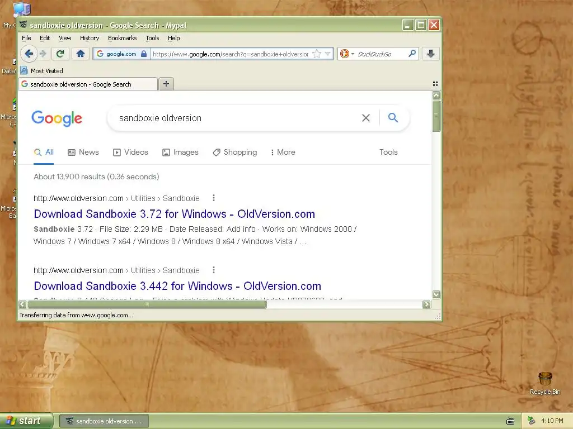Screen dimensions: 573x429
Task: Open the File menu
Action: pos(26,38)
